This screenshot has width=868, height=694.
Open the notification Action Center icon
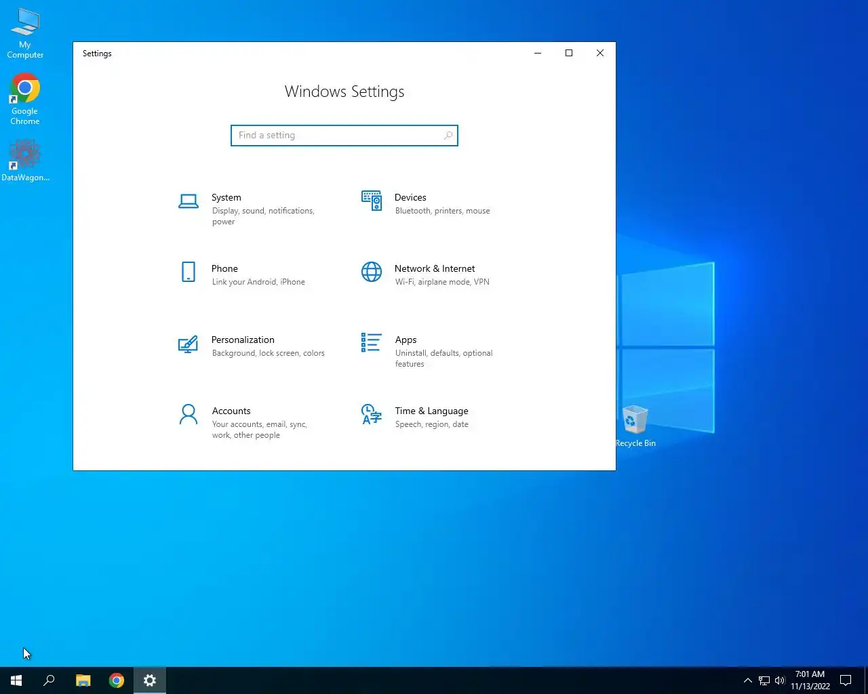[x=846, y=680]
